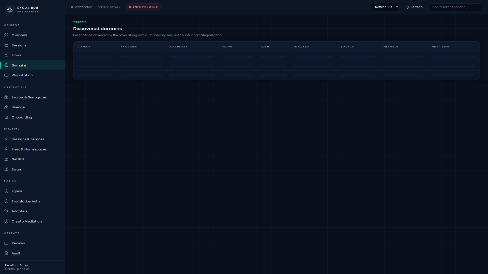The height and width of the screenshot is (274, 488).
Task: Open the Sessions menu item
Action: (19, 45)
